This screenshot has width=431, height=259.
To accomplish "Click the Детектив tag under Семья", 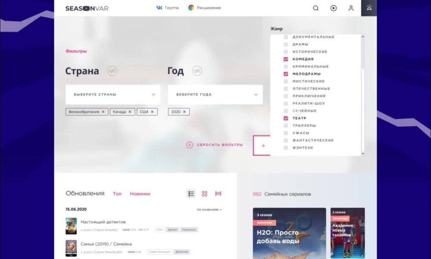I will (x=181, y=252).
